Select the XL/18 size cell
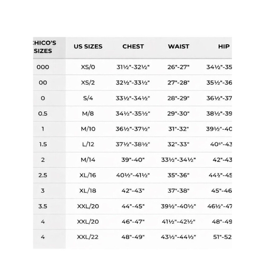Screen dimensions: 265x265 (88, 191)
